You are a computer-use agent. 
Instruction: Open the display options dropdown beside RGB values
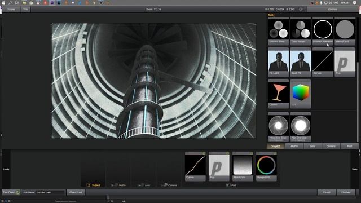(301, 10)
